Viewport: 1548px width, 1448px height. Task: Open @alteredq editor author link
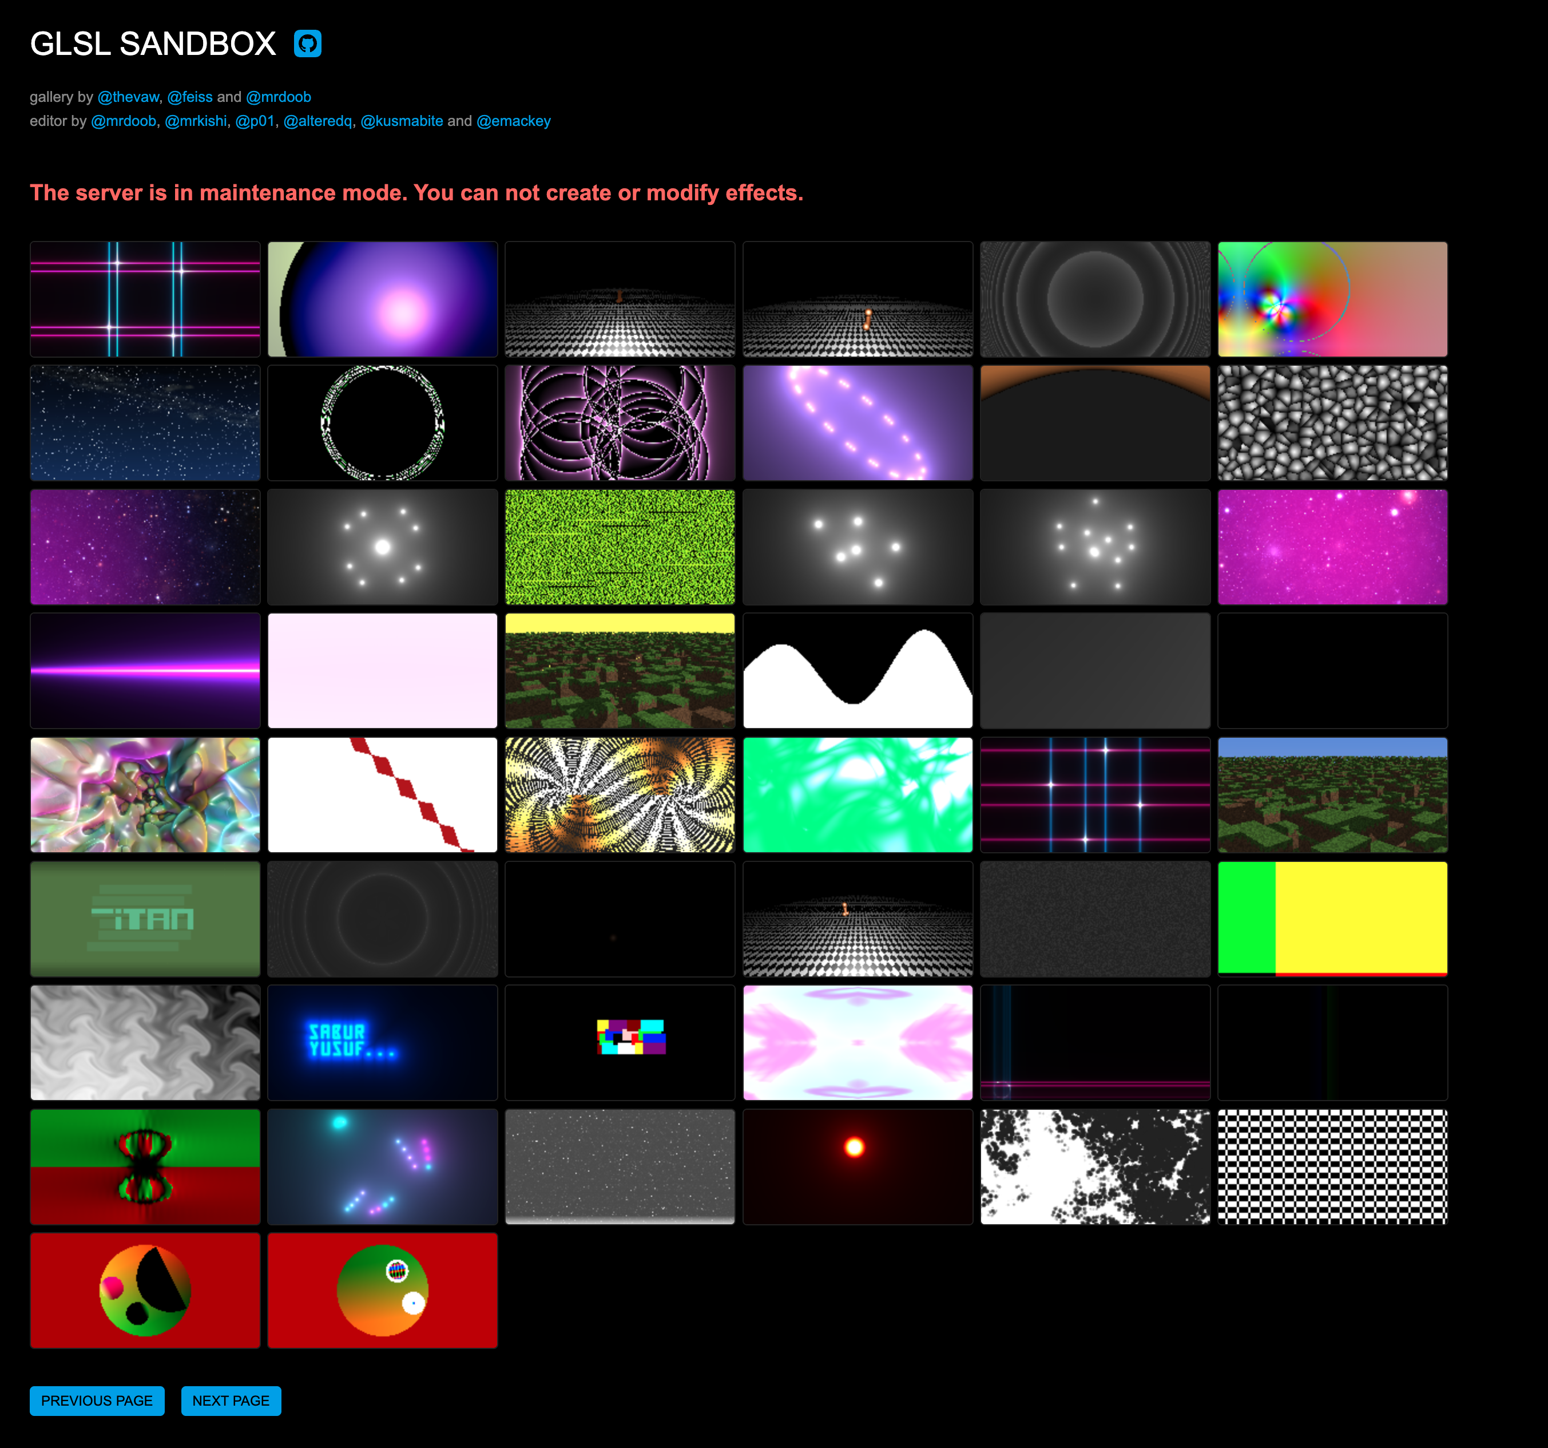pos(317,121)
